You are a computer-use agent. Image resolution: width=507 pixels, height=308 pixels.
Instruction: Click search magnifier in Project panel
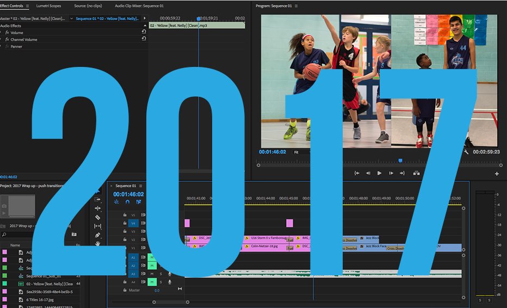[x=4, y=234]
